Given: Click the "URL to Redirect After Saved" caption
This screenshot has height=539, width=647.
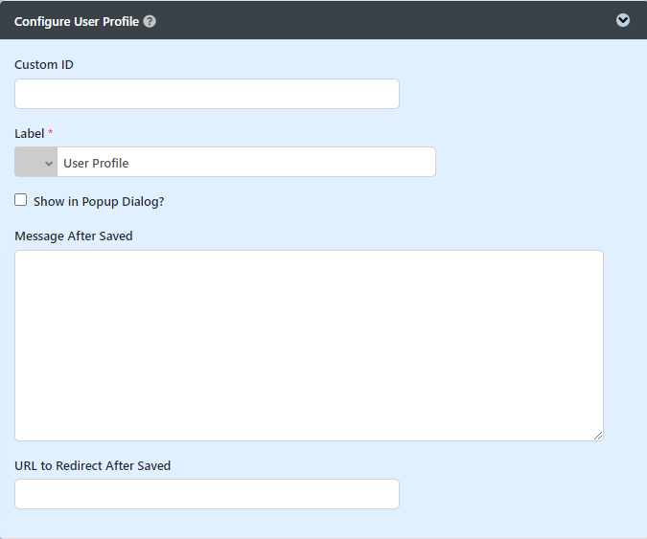Looking at the screenshot, I should tap(93, 466).
